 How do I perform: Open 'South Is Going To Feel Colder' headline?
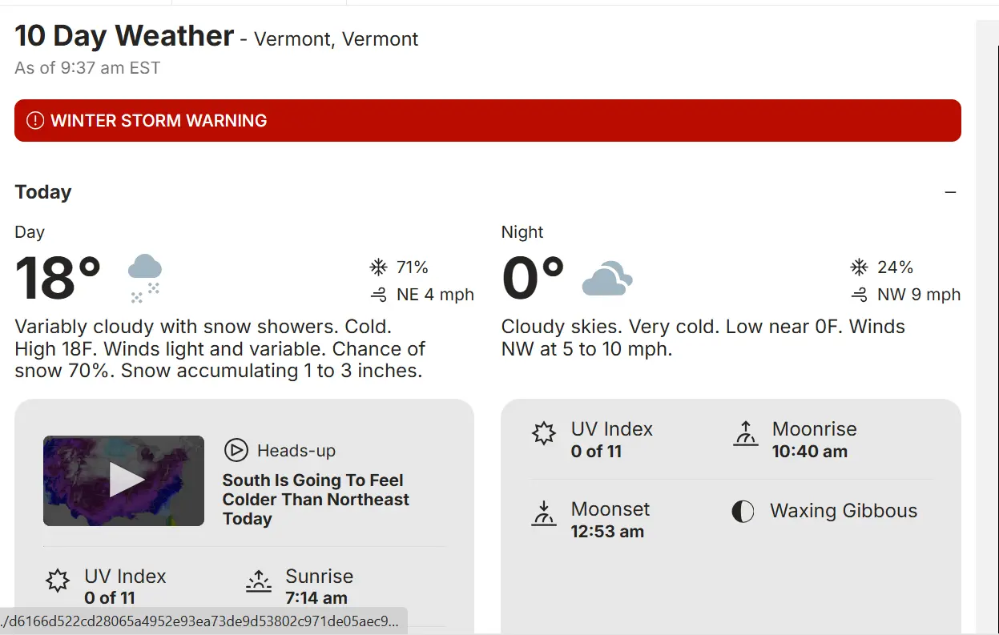316,500
